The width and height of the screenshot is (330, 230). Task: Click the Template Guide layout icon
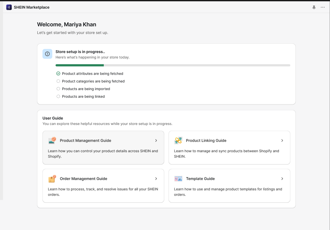tap(178, 179)
